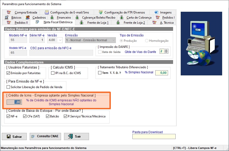Click the Configuração de E-mail/Sms tab icon
229x151 pixels.
coord(47,12)
